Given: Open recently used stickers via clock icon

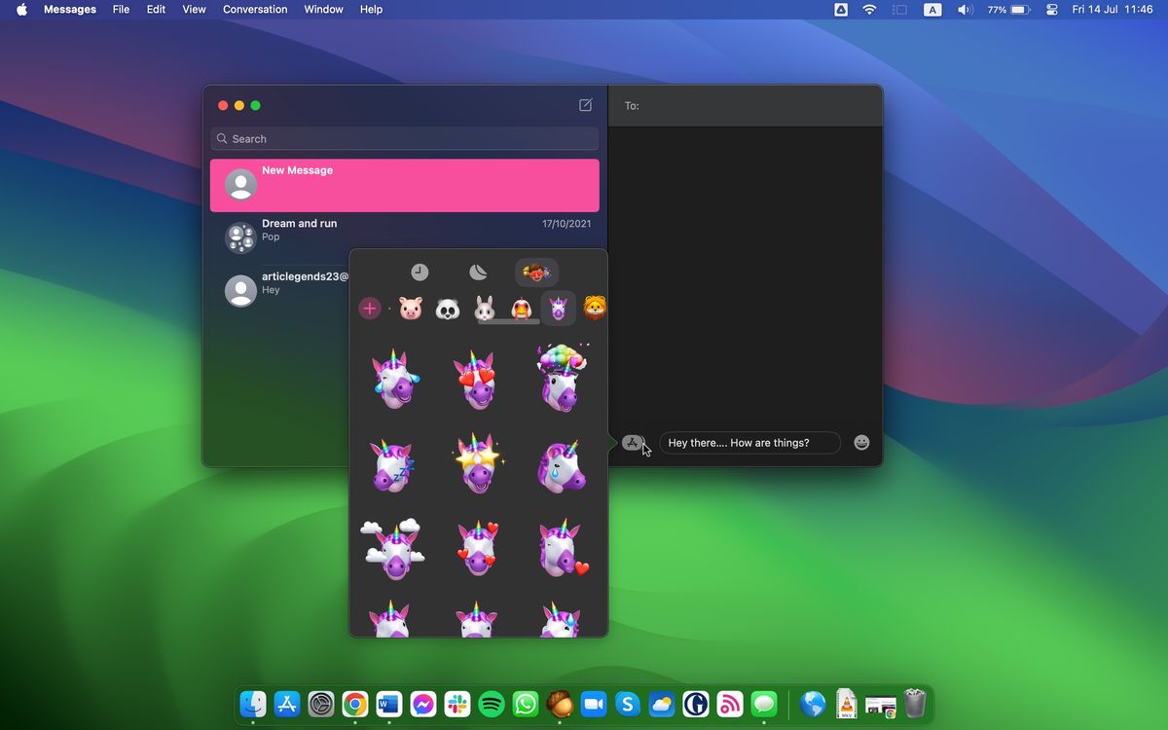Looking at the screenshot, I should pos(419,273).
